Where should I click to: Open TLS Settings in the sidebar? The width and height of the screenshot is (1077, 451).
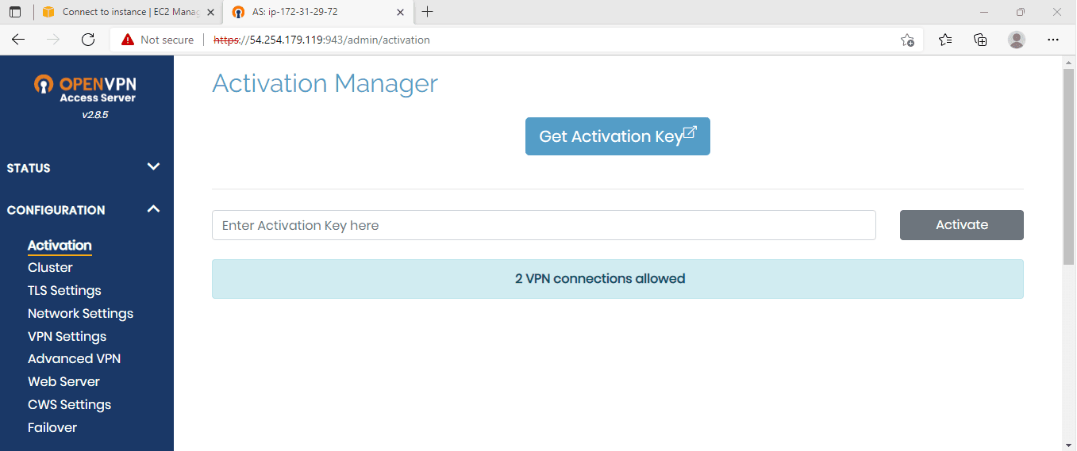coord(64,291)
